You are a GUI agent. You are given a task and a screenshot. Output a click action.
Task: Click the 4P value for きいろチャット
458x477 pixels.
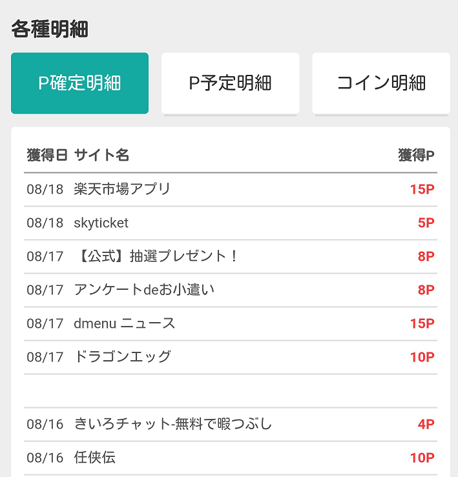(426, 424)
